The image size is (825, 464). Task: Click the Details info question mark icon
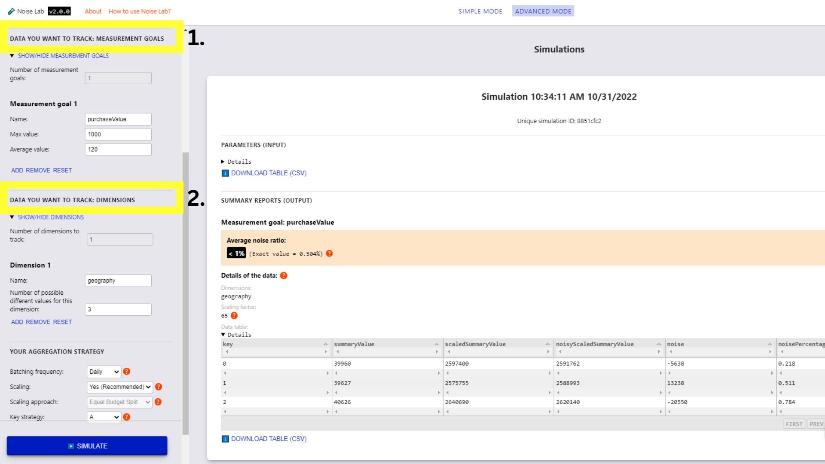[284, 275]
